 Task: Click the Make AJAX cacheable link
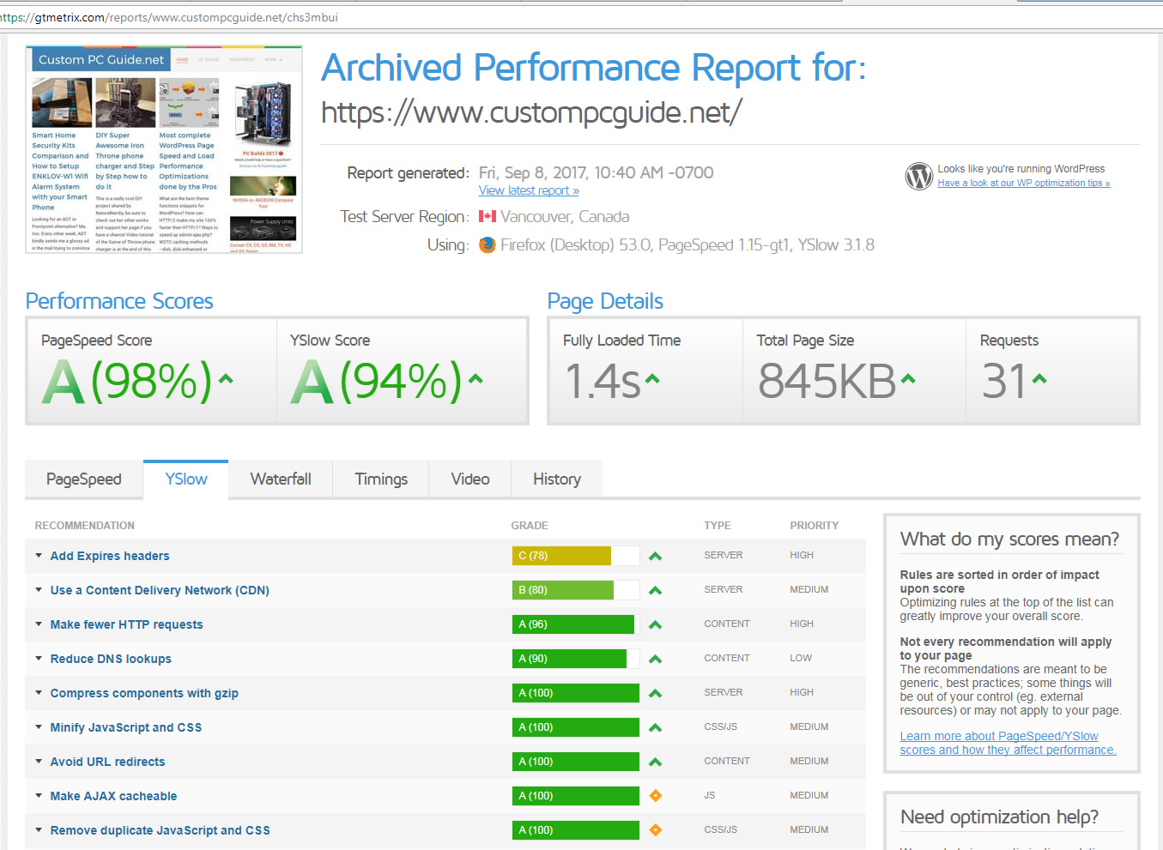113,796
